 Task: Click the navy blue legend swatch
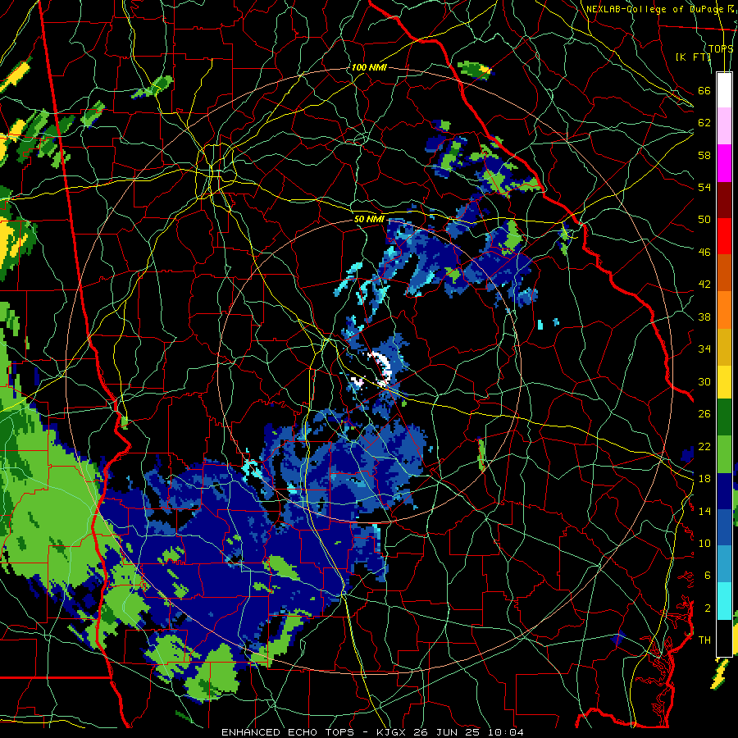tap(724, 491)
